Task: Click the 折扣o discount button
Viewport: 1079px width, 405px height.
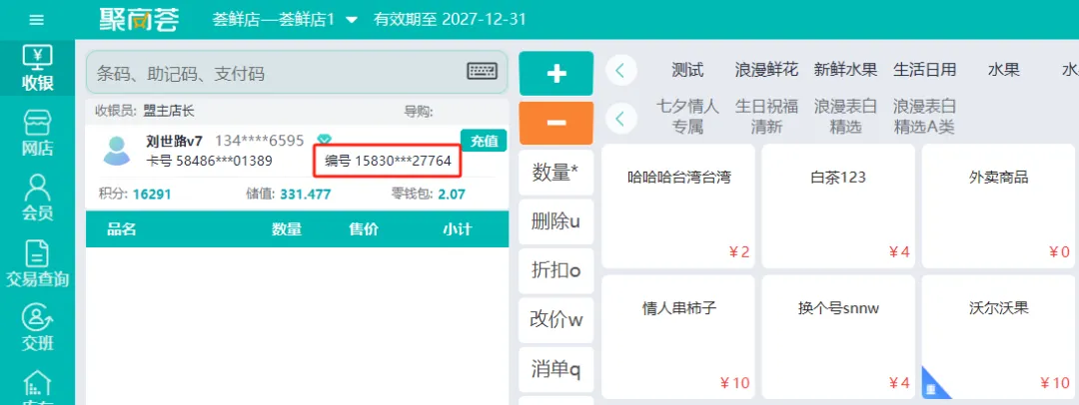Action: click(x=556, y=271)
